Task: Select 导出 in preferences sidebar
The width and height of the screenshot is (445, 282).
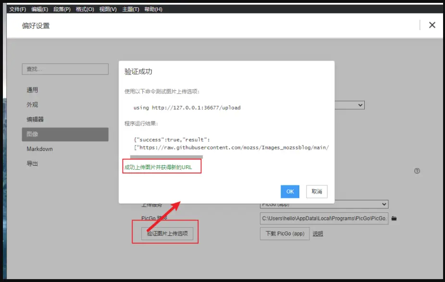Action: click(x=65, y=164)
